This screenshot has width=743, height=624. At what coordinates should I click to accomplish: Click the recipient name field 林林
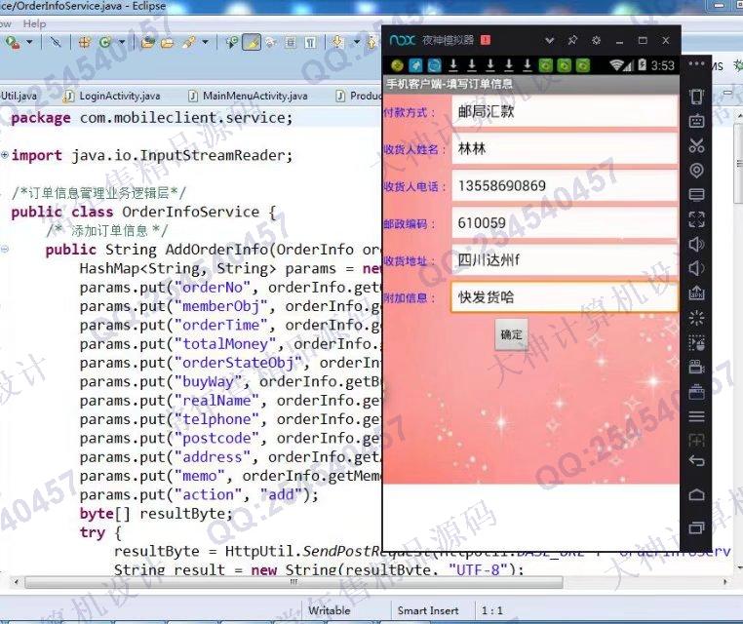[565, 148]
